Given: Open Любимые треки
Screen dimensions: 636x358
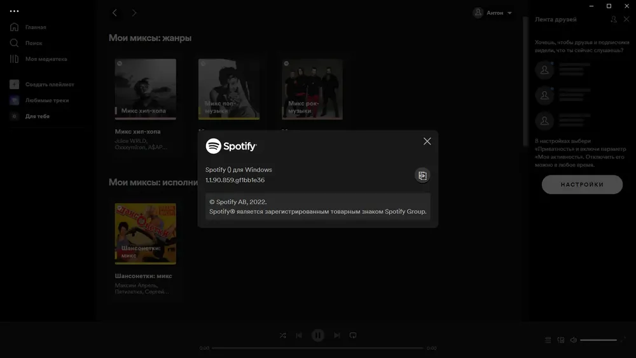Looking at the screenshot, I should click(x=47, y=100).
